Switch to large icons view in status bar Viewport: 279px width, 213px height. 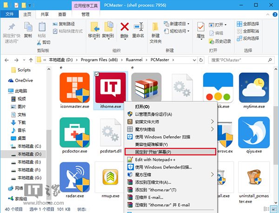[x=273, y=209]
